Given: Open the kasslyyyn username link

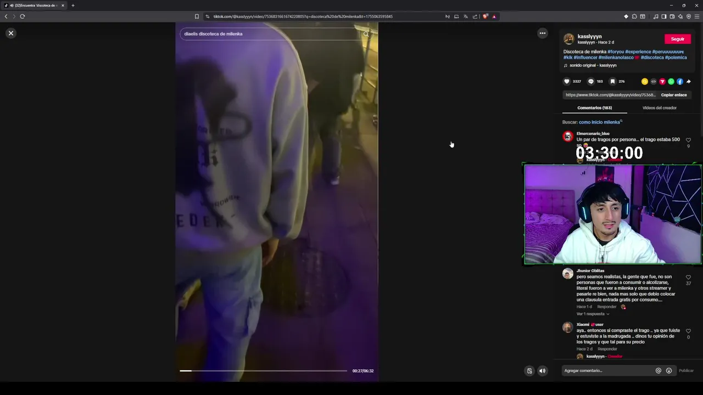Looking at the screenshot, I should coord(589,37).
